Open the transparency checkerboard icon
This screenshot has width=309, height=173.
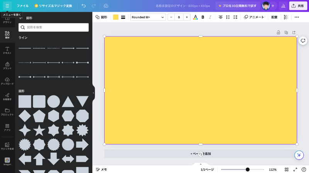tap(286, 17)
